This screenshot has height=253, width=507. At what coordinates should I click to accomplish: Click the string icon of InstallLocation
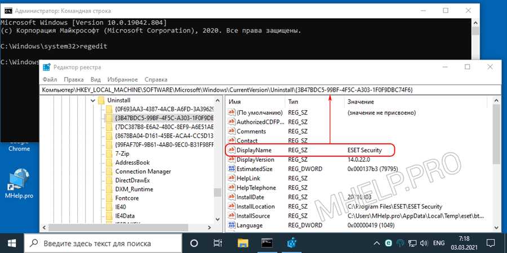232,206
